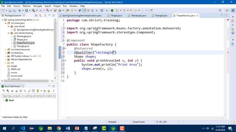Click the Save disk icon in toolbar
Screen dimensions: 236x132
coord(10,11)
